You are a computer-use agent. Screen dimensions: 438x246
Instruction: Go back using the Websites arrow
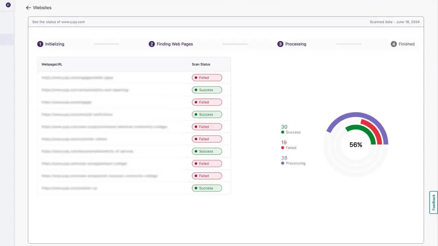click(28, 8)
